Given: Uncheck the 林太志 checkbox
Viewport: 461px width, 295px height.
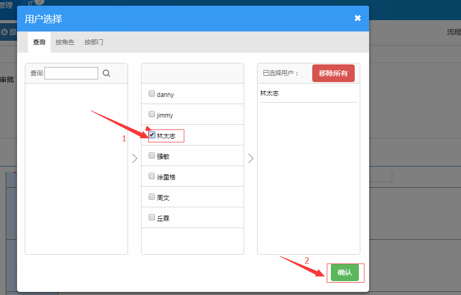Looking at the screenshot, I should [152, 135].
